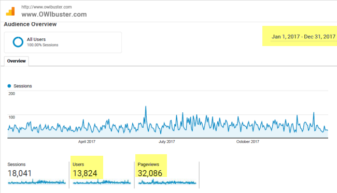Click the 18,041 sessions value
The width and height of the screenshot is (337, 193).
pyautogui.click(x=20, y=173)
